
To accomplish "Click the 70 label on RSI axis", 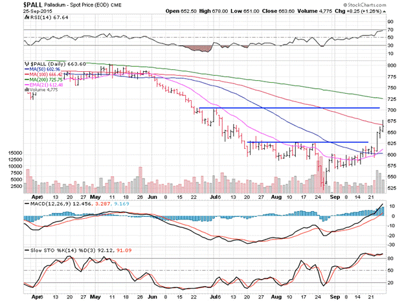I will tap(390, 30).
